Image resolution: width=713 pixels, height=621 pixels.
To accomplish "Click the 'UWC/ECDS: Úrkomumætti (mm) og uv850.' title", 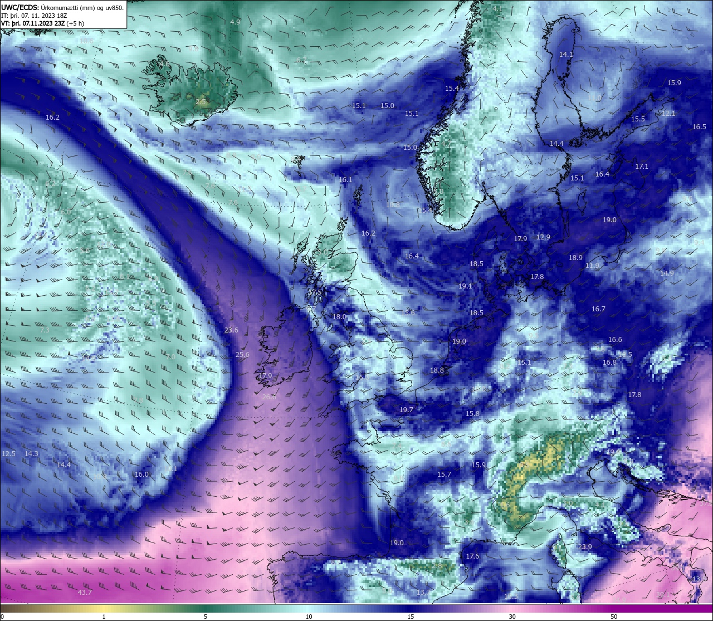I will click(x=62, y=8).
